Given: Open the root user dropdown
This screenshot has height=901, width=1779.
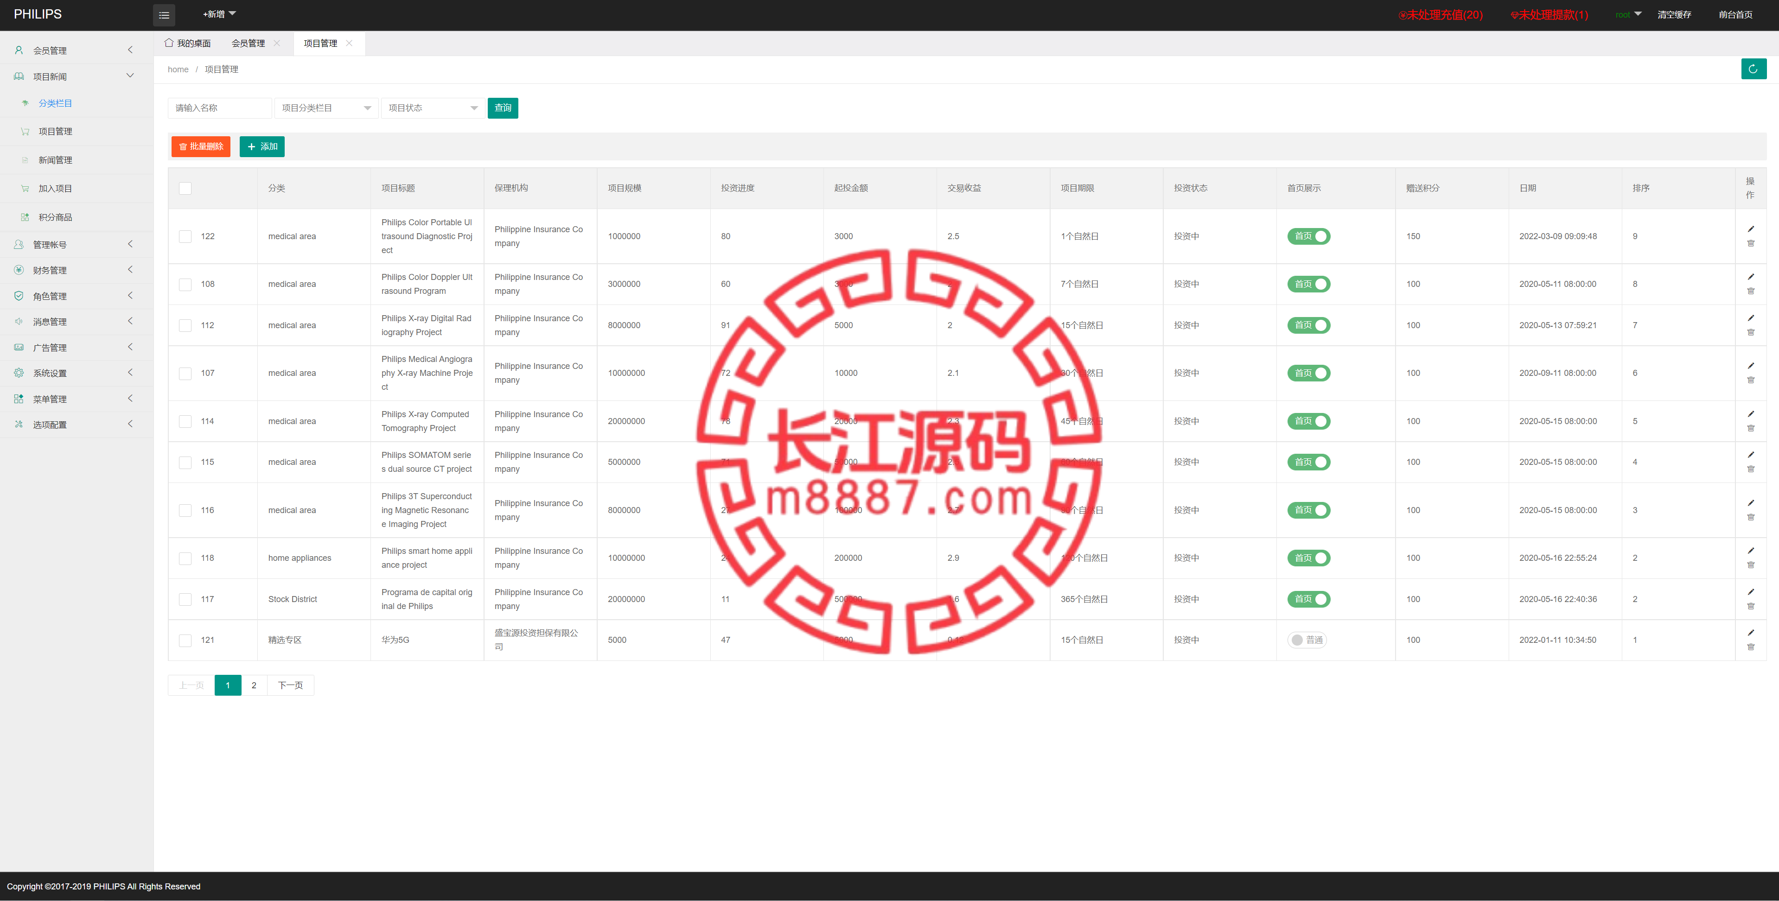Looking at the screenshot, I should coord(1628,14).
